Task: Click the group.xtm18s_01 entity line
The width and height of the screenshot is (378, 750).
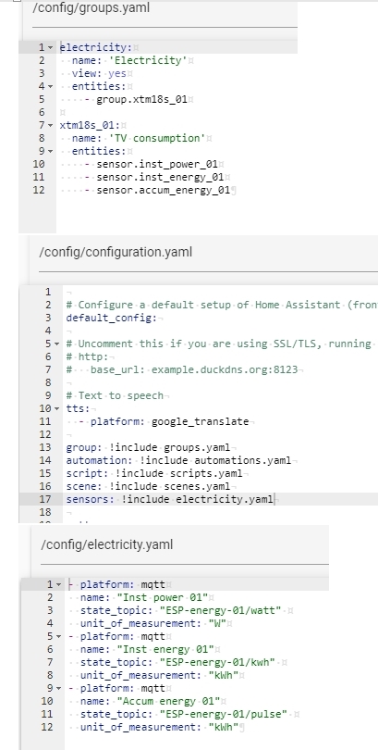Action: 141,99
